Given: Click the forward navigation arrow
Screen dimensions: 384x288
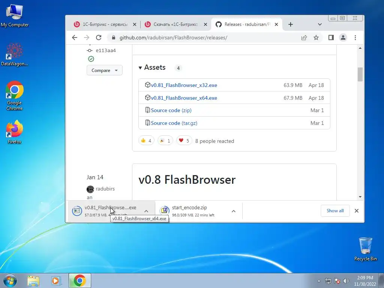Looking at the screenshot, I should click(x=87, y=37).
